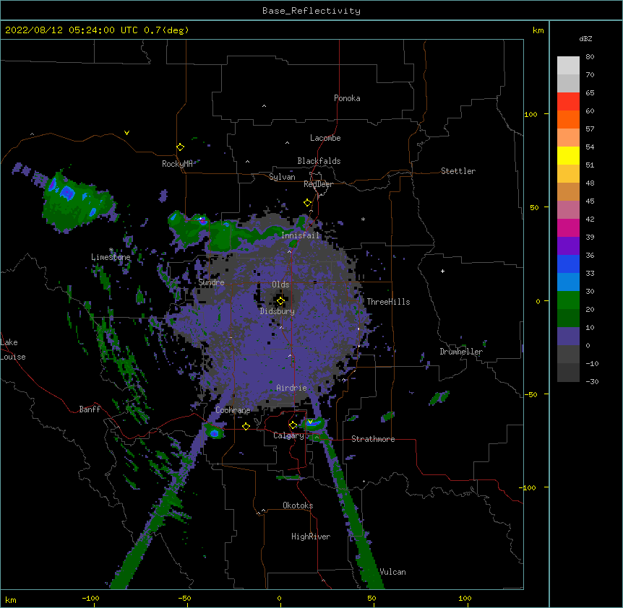The image size is (623, 608).
Task: Click the yellow diamond marker between Olds and Didsbury
Action: (280, 301)
